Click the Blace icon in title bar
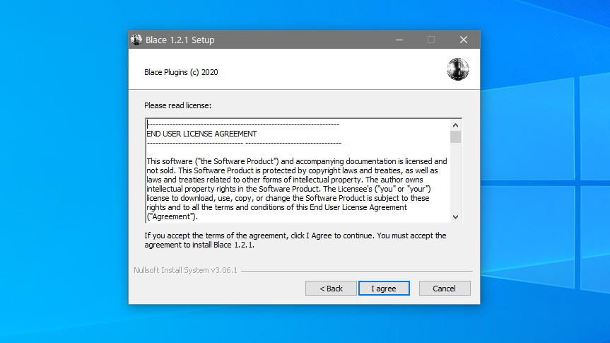Screen dimensions: 610x343 click(136, 40)
